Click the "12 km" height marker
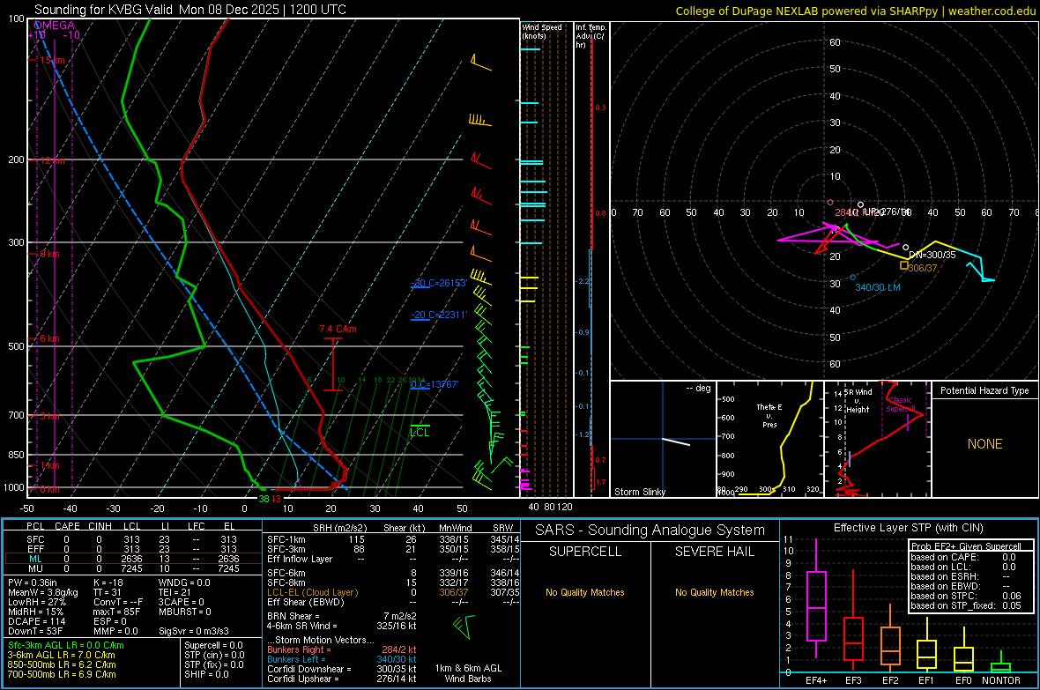The width and height of the screenshot is (1040, 690). (x=52, y=161)
